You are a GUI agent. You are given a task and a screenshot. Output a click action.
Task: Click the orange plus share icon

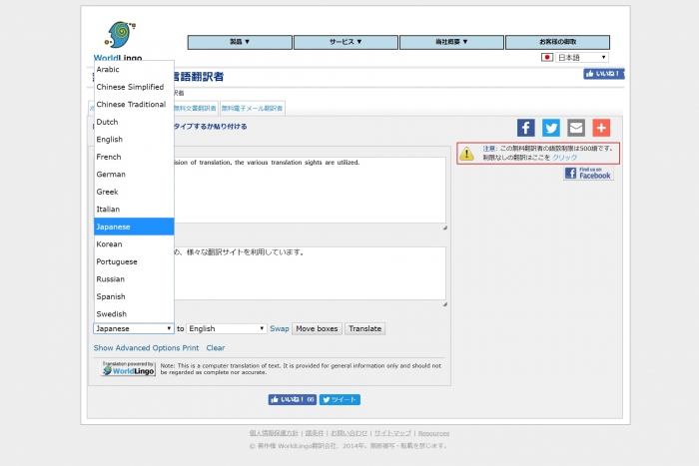click(601, 128)
